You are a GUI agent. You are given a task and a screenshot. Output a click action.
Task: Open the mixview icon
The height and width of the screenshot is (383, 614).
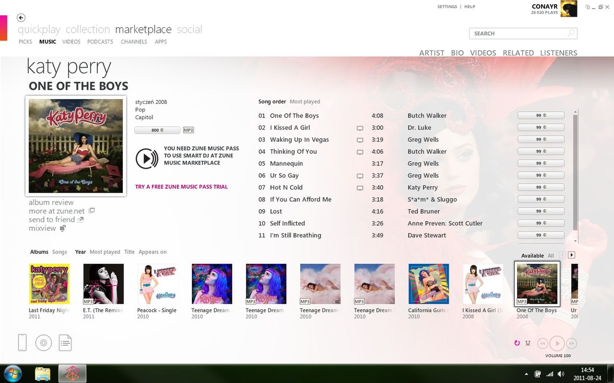pyautogui.click(x=62, y=228)
